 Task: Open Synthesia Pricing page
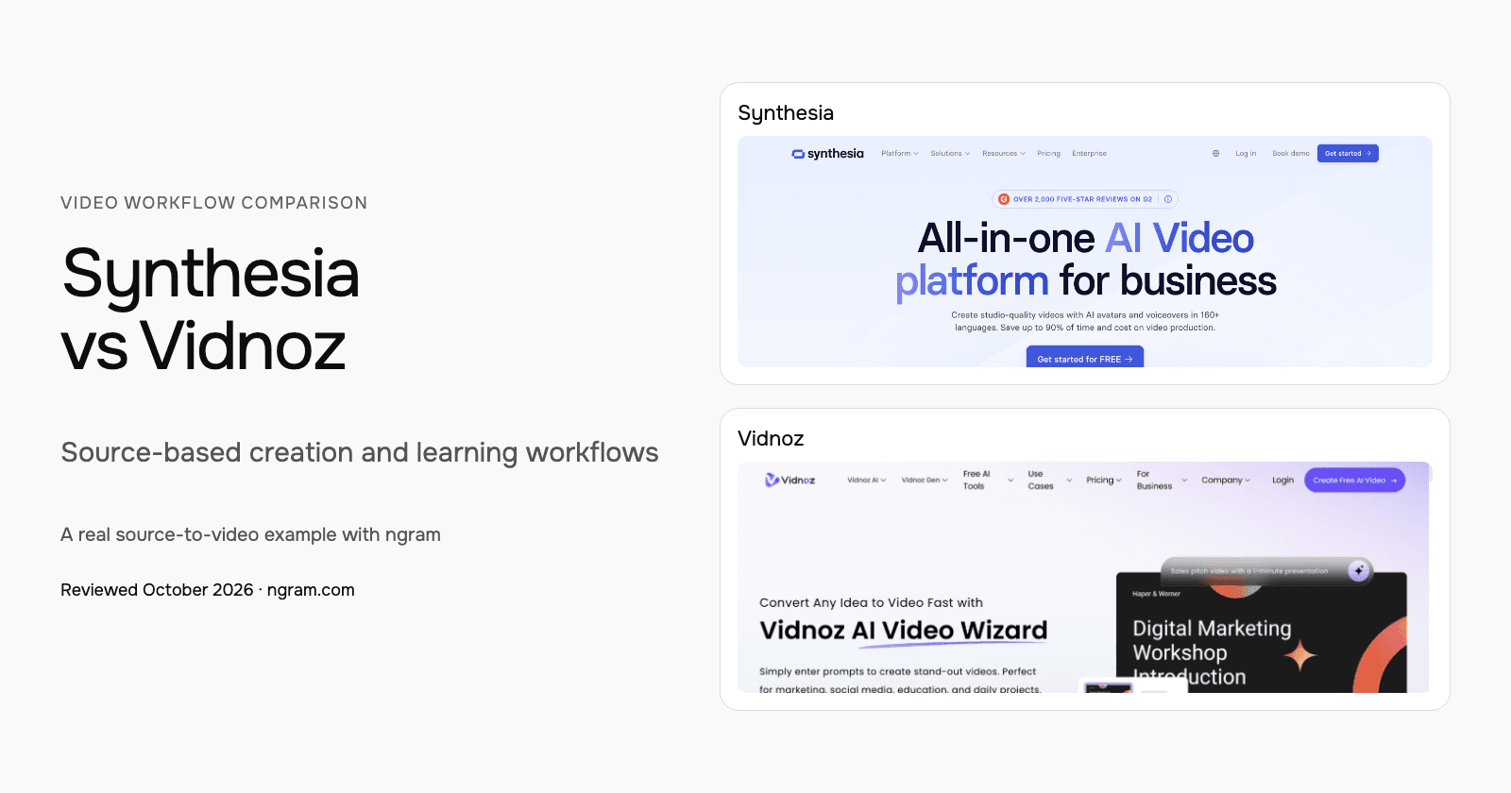[x=1048, y=154]
